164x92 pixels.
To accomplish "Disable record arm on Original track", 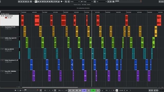I will pos(6,18).
